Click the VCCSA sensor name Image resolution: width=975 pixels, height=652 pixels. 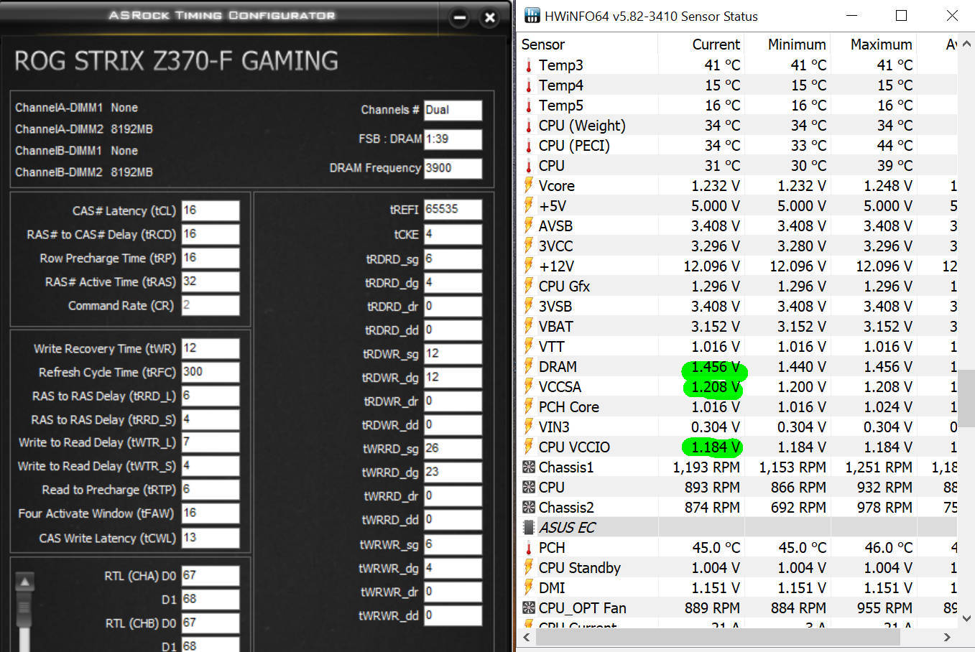(x=560, y=387)
